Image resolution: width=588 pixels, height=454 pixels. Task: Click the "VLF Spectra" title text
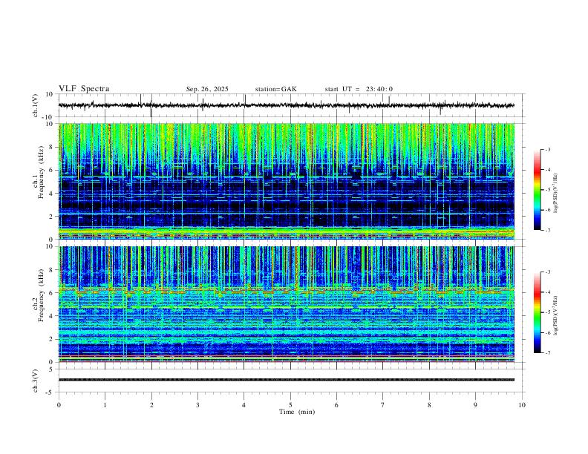[84, 89]
